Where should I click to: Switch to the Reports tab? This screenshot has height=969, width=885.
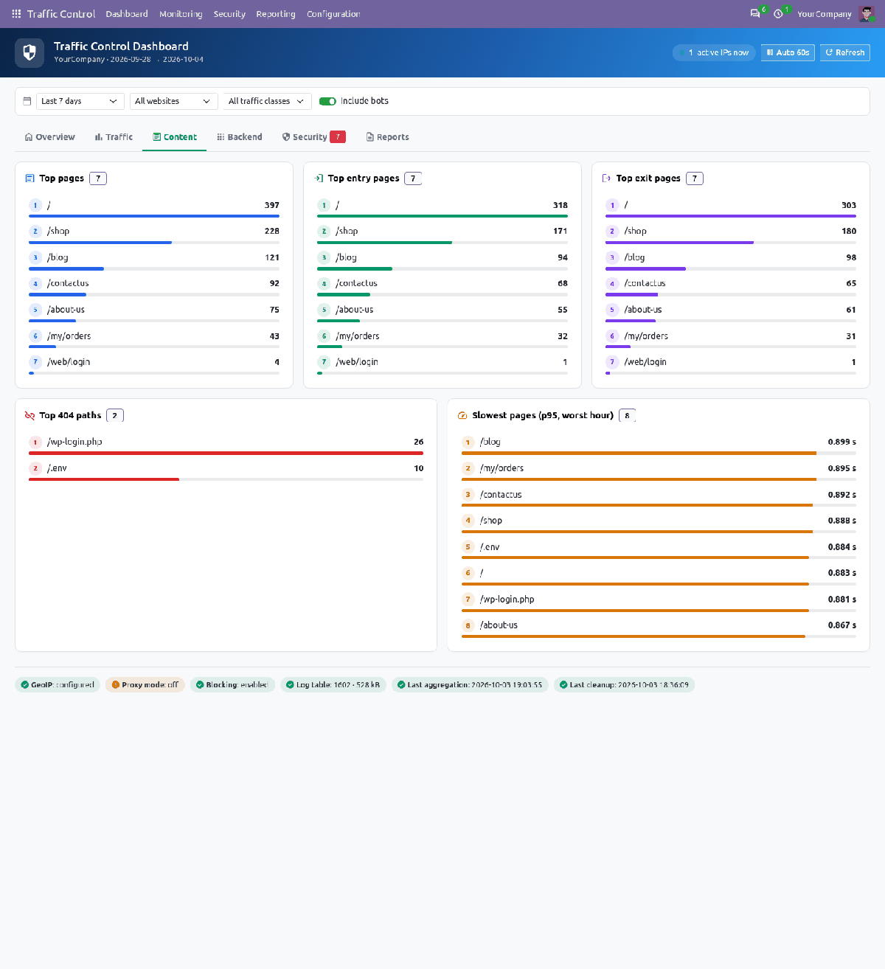coord(387,137)
